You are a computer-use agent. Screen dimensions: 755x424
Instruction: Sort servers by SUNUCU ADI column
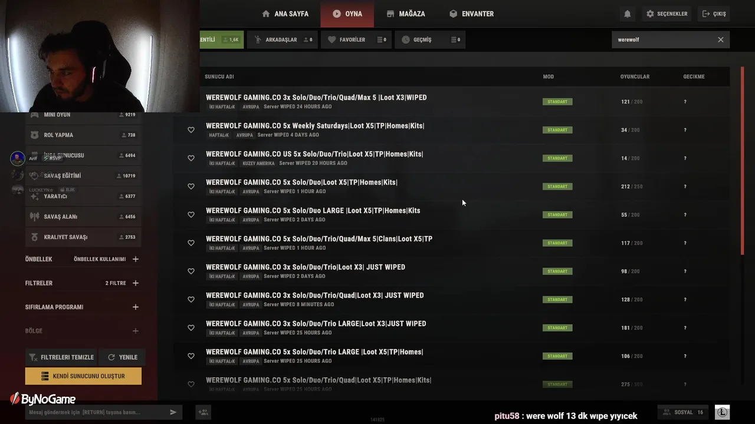coord(219,77)
